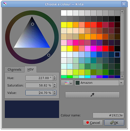Switch to the Channels tab
The height and width of the screenshot is (131, 130).
coord(14,69)
